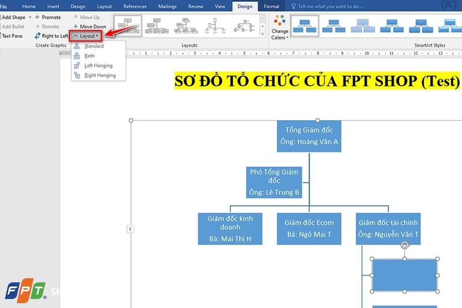Viewport: 462px width, 308px height.
Task: Expand the Add Shape dropdown arrow
Action: click(x=30, y=17)
